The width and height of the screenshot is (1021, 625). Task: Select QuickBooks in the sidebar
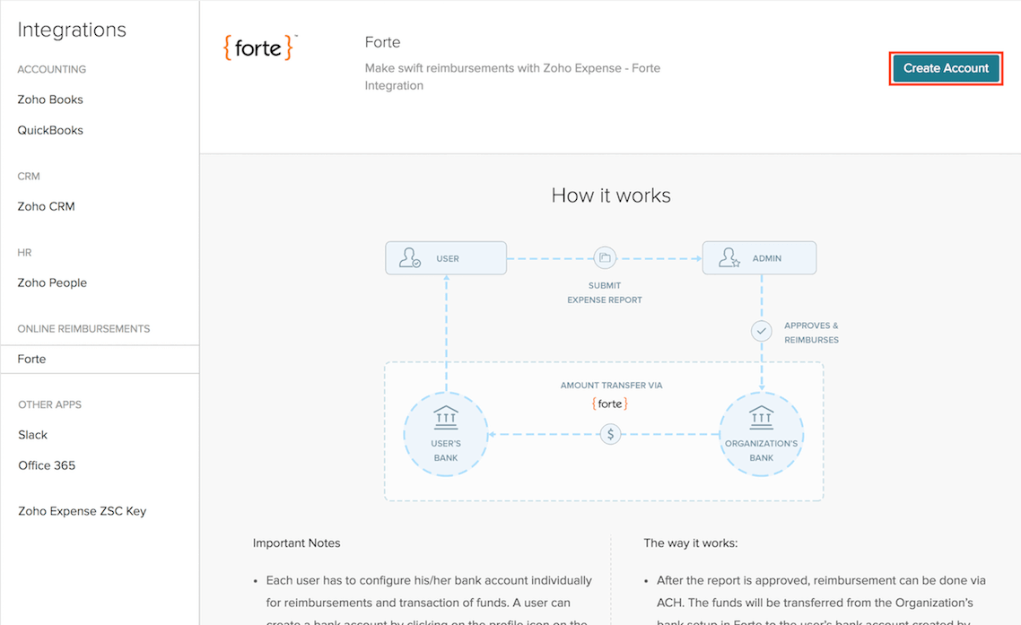pyautogui.click(x=50, y=130)
